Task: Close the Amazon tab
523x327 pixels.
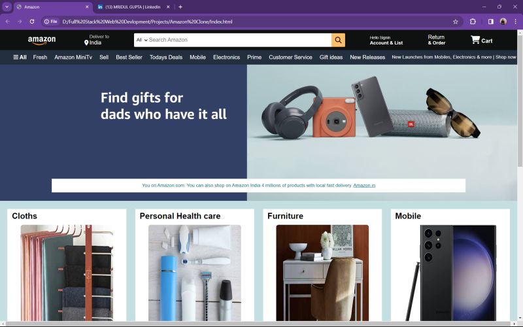Action: pos(87,7)
